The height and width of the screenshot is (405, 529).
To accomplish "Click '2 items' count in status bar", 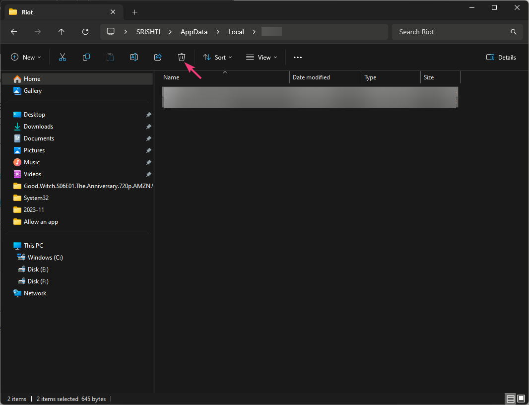I will 17,399.
